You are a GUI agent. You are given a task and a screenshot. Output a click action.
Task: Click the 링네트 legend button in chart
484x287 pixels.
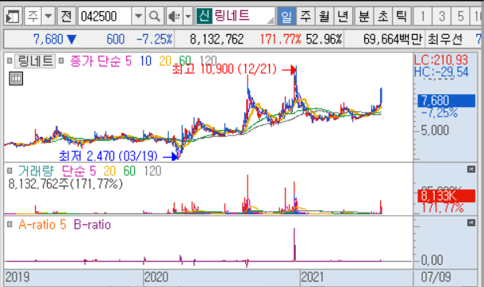[35, 61]
